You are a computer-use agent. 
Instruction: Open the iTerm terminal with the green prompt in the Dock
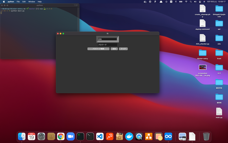coord(80,136)
